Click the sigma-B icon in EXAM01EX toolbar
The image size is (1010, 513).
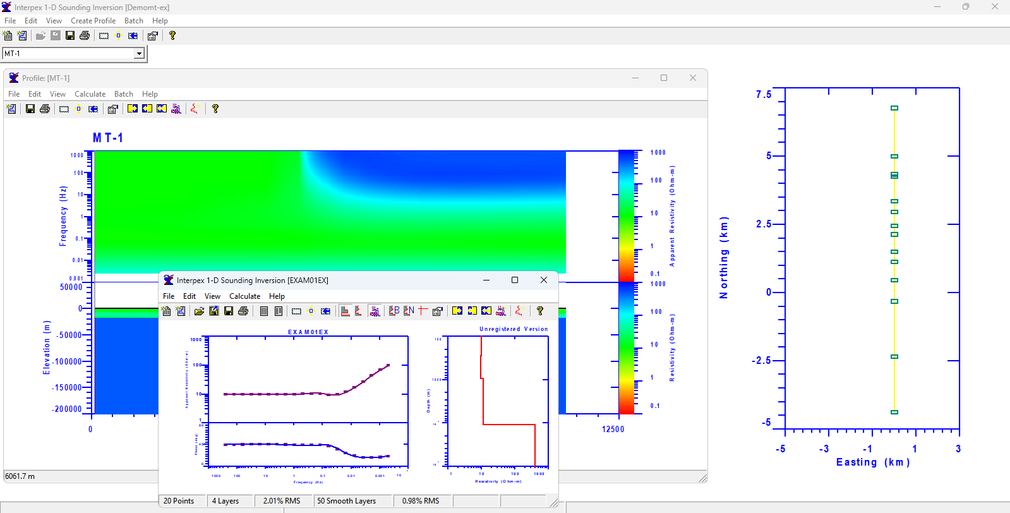tap(394, 311)
